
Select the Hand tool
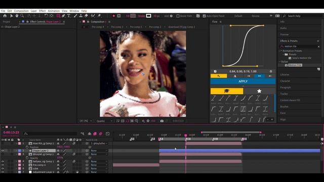click(x=17, y=16)
